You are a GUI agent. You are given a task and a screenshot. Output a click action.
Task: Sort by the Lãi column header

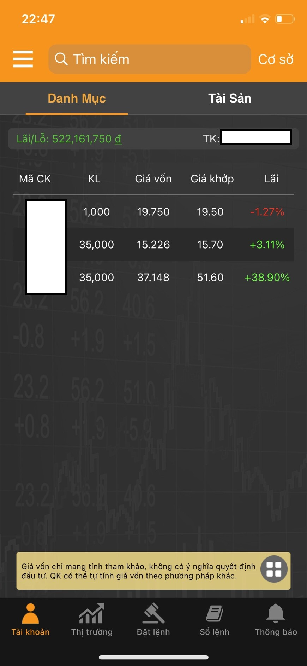tap(271, 179)
